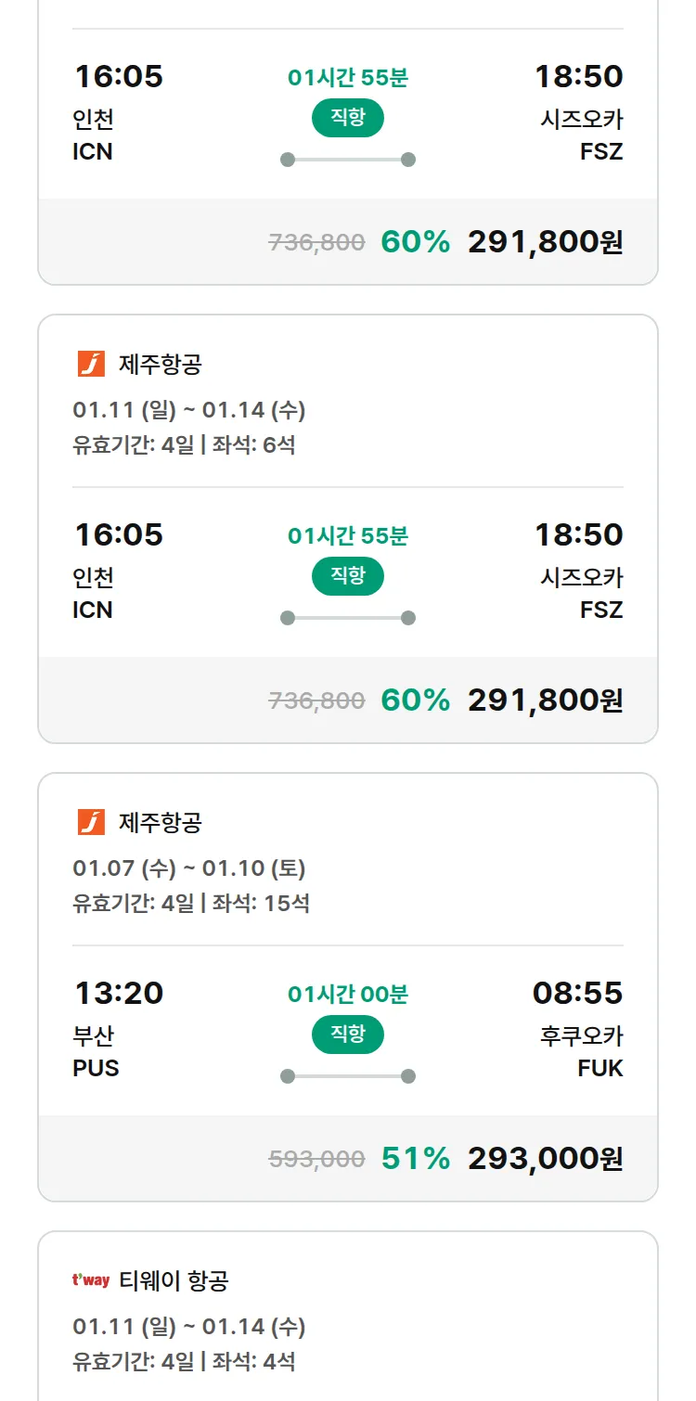Tap the 4석 seat info on the t'way card
Image resolution: width=696 pixels, height=1401 pixels.
pyautogui.click(x=279, y=1361)
